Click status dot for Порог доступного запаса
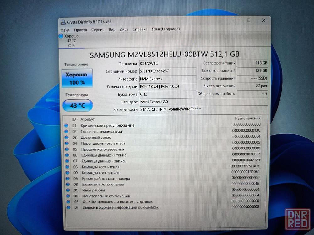This screenshot has height=235, width=314. tap(67, 143)
